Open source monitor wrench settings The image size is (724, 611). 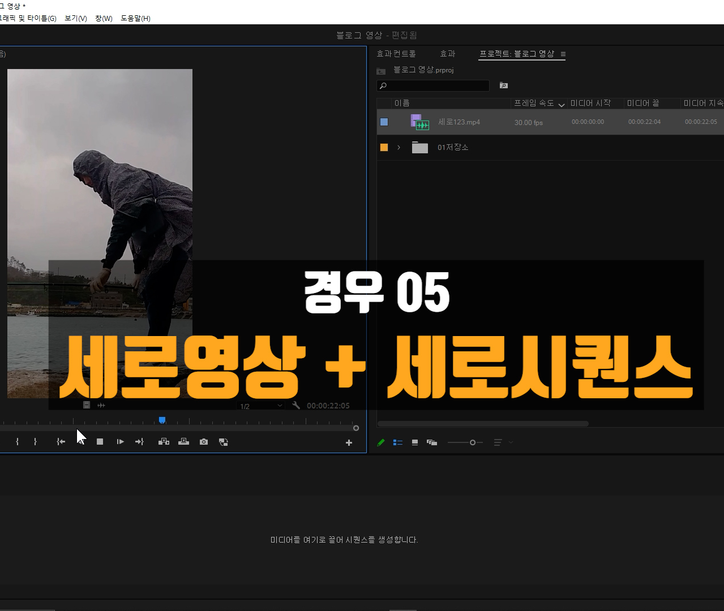pyautogui.click(x=296, y=405)
